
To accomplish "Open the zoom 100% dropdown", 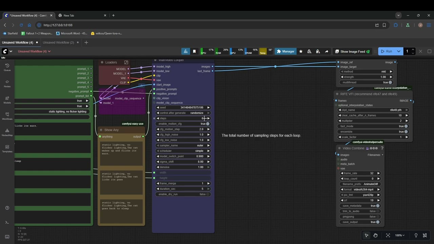I will (400, 235).
